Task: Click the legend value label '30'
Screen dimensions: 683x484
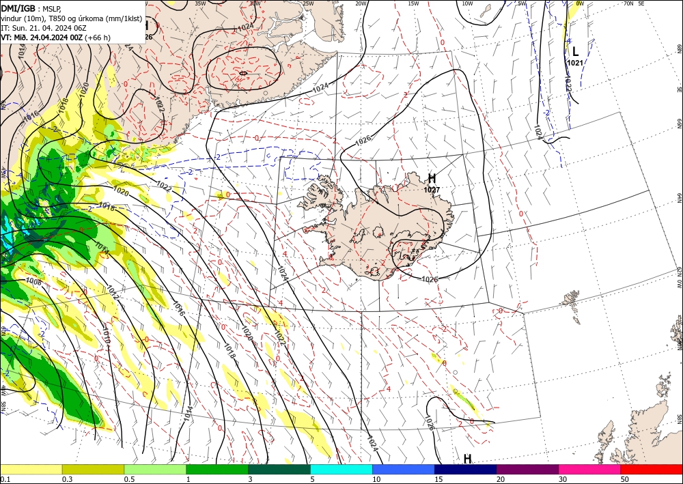Action: (562, 479)
